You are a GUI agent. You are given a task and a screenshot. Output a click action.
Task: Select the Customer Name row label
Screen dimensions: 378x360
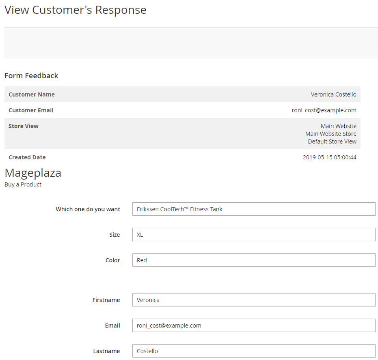click(32, 94)
